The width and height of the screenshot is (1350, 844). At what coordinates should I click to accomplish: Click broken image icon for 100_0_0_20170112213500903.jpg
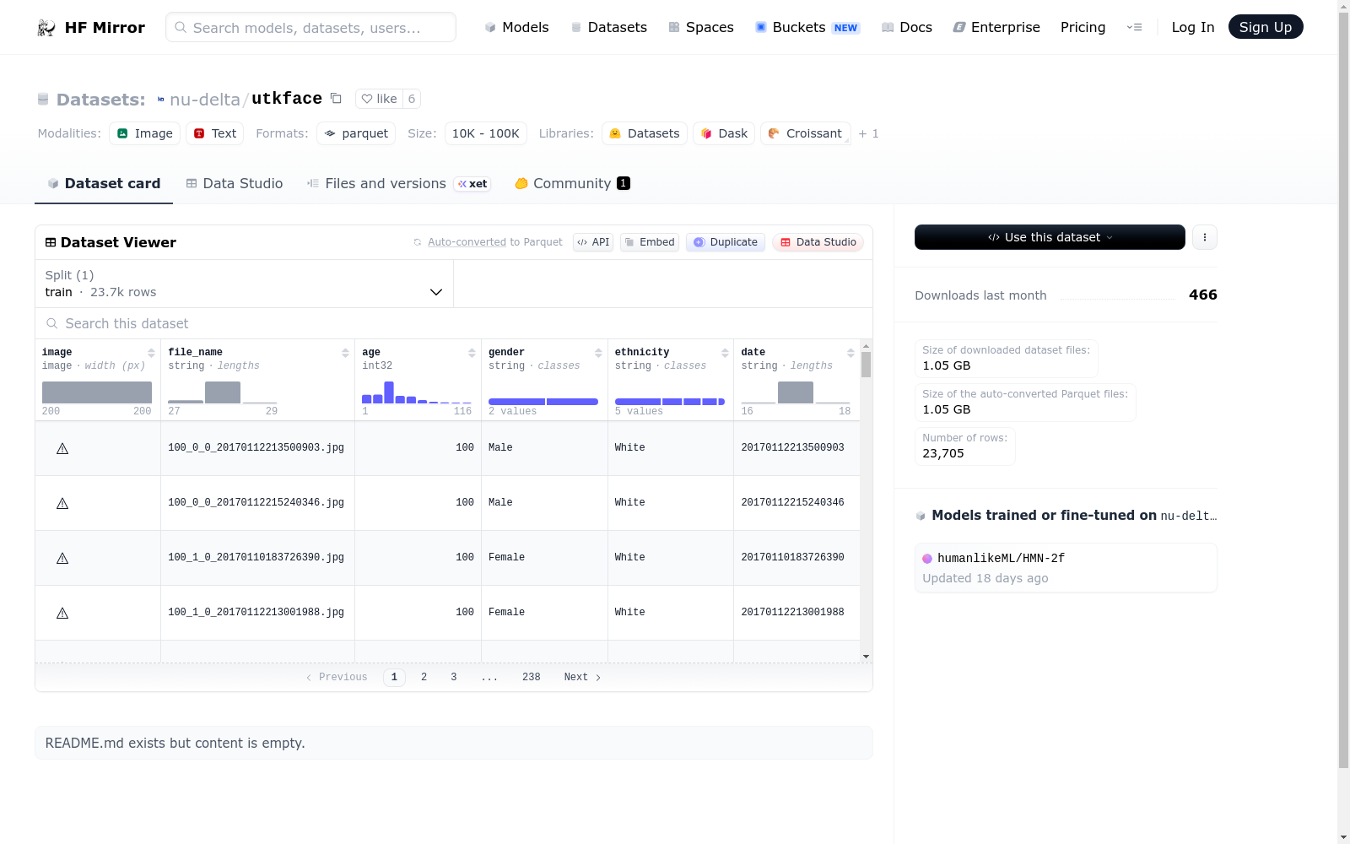click(62, 448)
